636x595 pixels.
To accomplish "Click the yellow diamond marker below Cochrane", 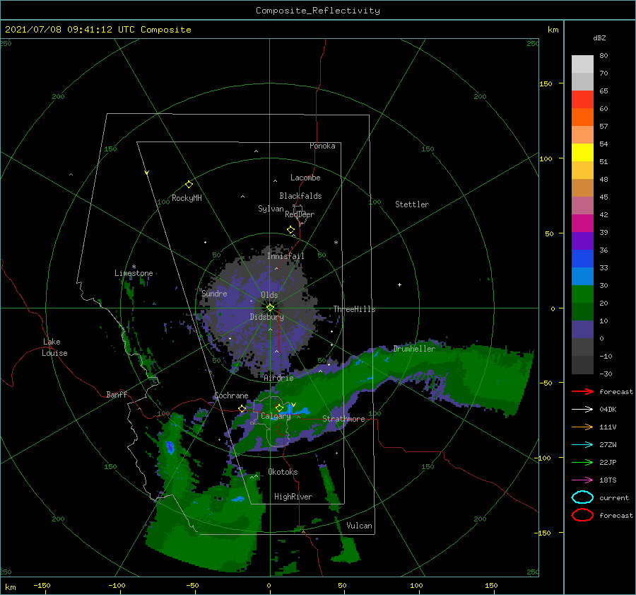I will (x=242, y=409).
